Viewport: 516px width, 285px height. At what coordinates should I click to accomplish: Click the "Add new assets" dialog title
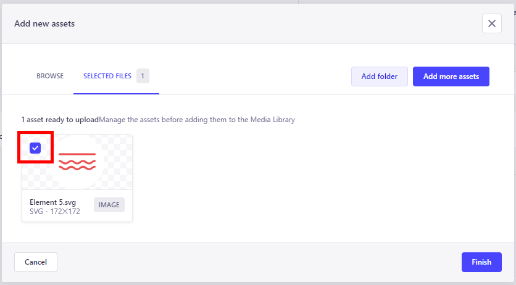44,24
